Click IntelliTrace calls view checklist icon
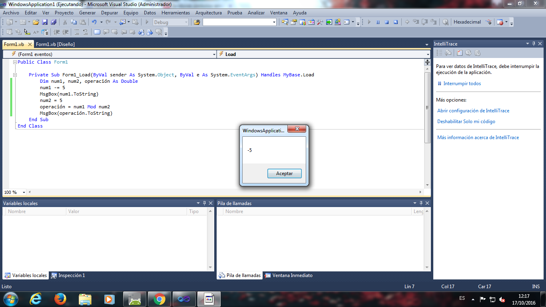The height and width of the screenshot is (307, 546). tap(460, 53)
